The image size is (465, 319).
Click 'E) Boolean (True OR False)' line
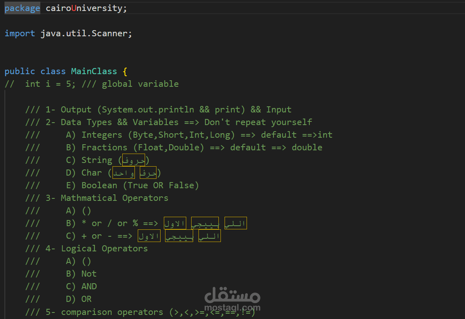click(x=112, y=186)
